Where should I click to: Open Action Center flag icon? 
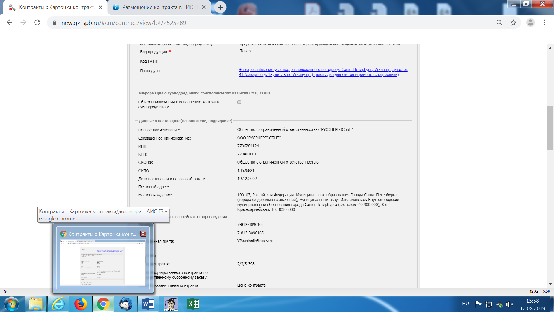(x=478, y=304)
